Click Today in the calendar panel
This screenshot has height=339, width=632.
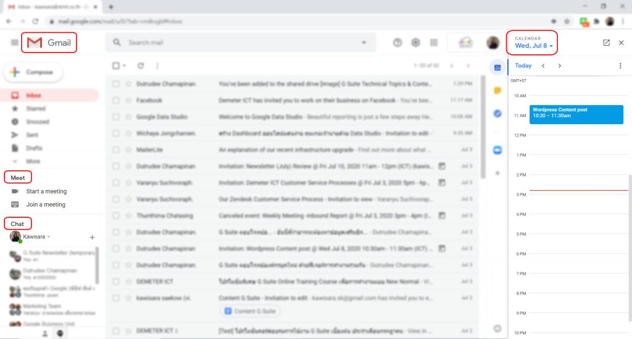click(x=523, y=65)
